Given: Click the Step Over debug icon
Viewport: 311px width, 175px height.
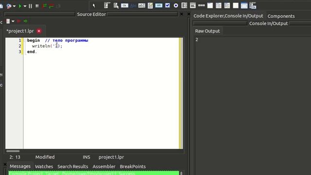Looking at the screenshot, I should [52, 6].
